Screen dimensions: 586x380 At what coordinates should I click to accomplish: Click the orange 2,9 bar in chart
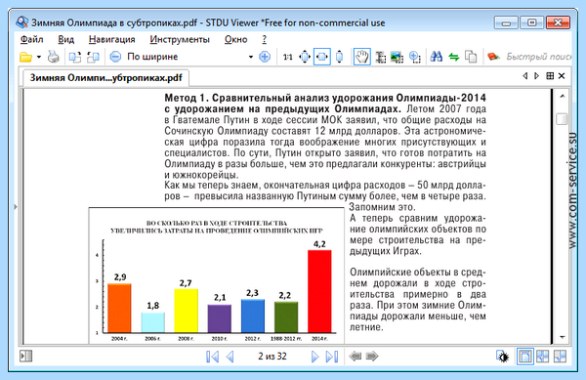[x=119, y=309]
